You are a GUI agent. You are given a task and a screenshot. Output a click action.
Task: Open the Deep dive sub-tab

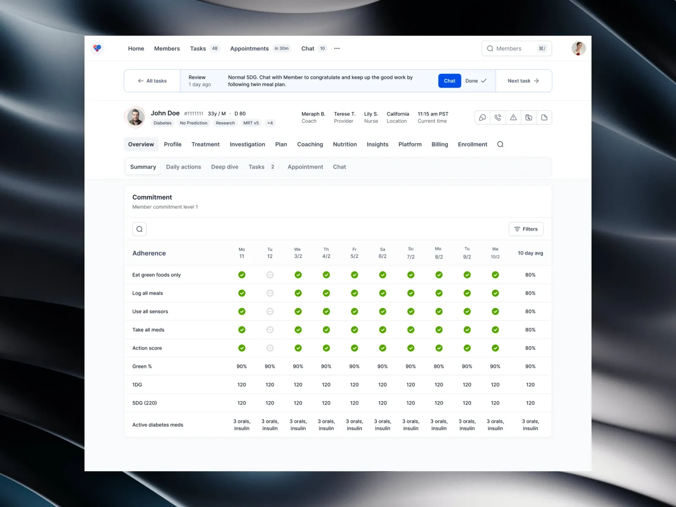[225, 167]
